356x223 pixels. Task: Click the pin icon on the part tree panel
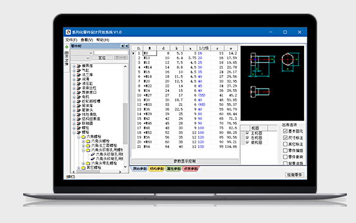pos(123,46)
